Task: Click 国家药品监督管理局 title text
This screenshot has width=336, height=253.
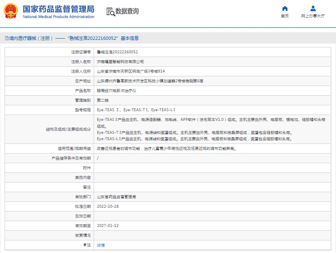Action: point(58,9)
